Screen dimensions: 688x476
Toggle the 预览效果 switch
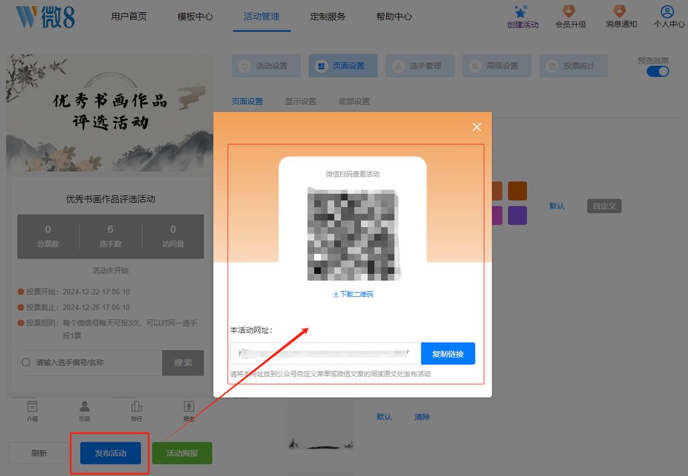658,72
